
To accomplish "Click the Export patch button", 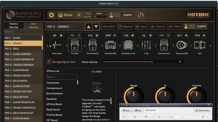I will [x=174, y=26].
